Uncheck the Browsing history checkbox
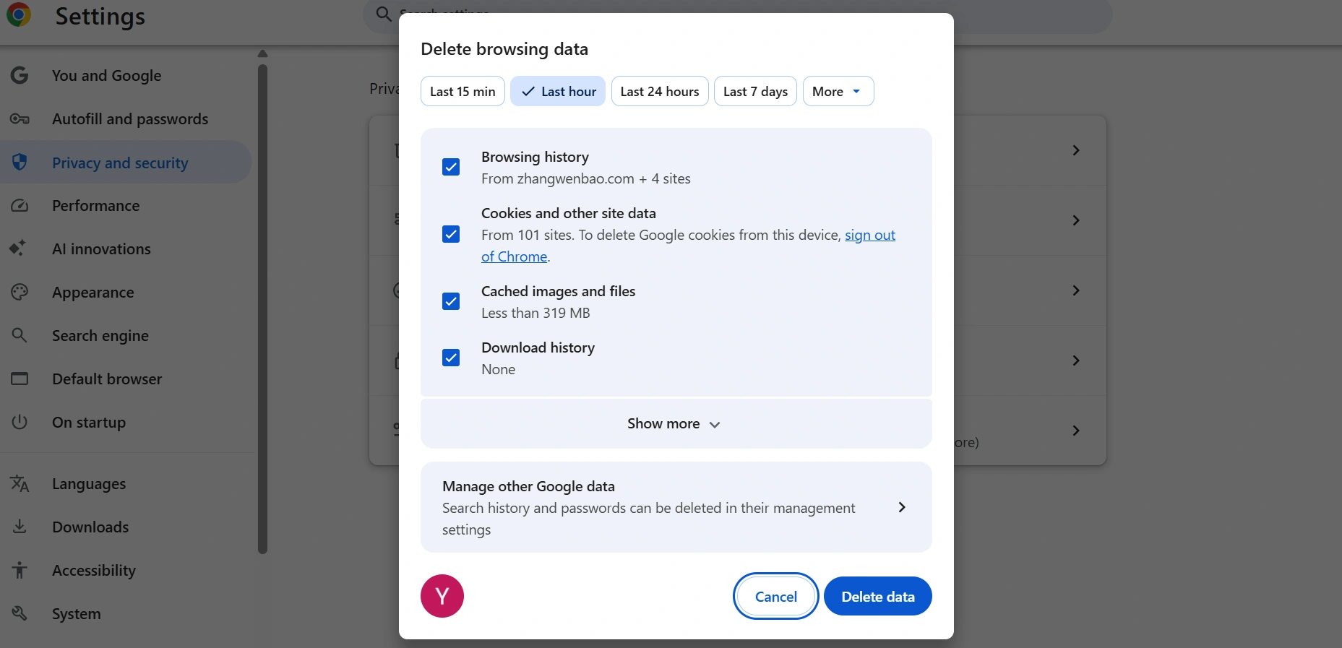Viewport: 1342px width, 648px height. (451, 167)
